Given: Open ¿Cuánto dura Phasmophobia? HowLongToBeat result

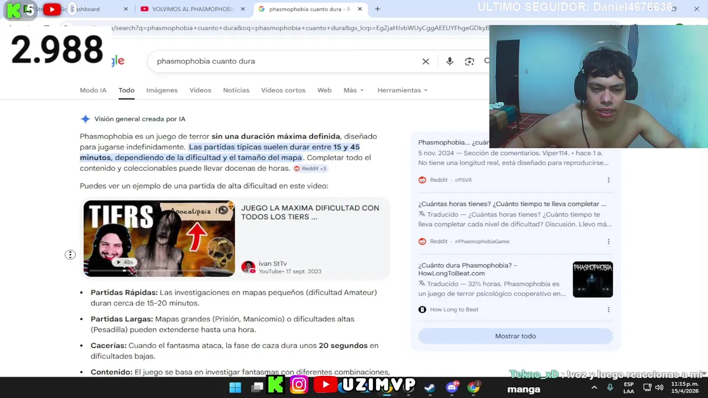Looking at the screenshot, I should [x=467, y=269].
